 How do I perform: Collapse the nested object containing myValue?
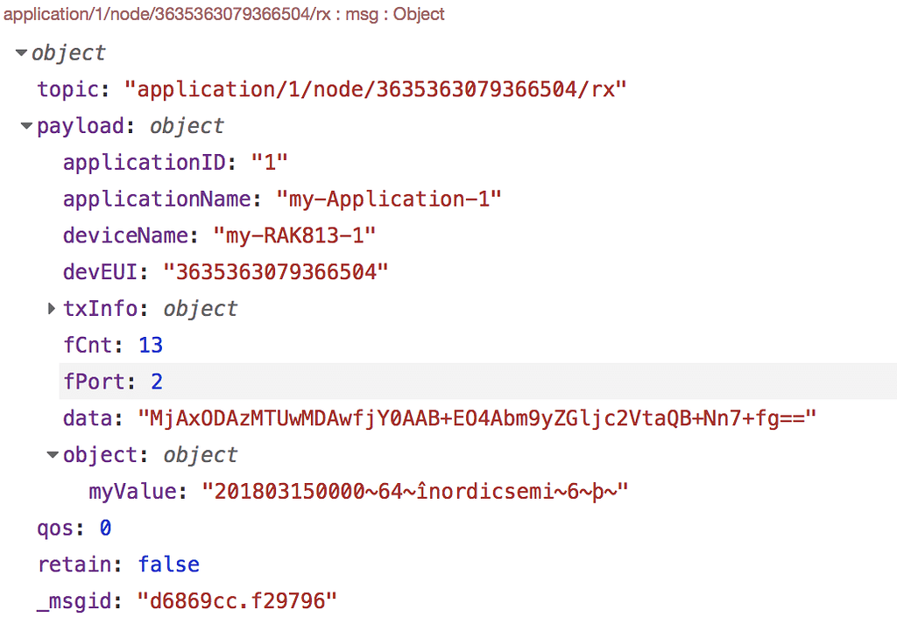pyautogui.click(x=51, y=454)
